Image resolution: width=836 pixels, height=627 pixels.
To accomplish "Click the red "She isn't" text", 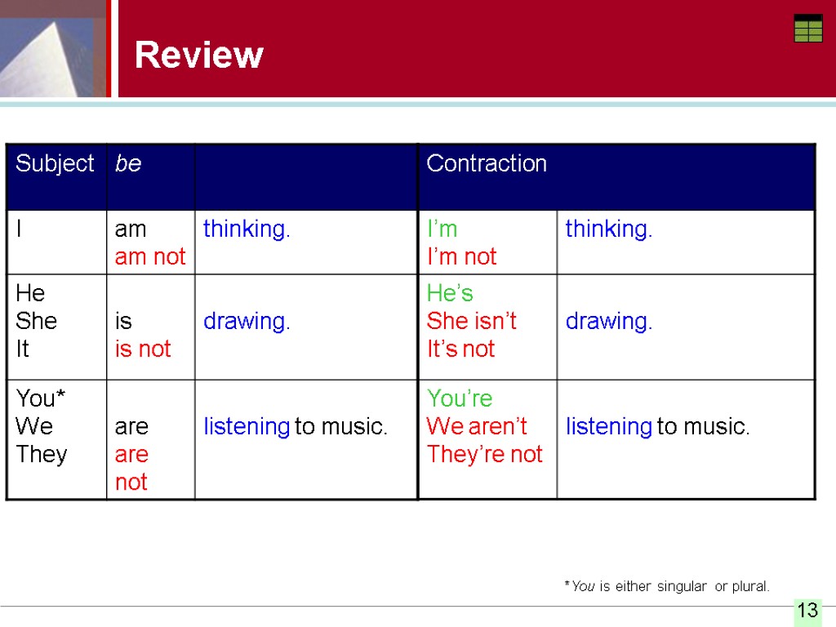I will (471, 321).
